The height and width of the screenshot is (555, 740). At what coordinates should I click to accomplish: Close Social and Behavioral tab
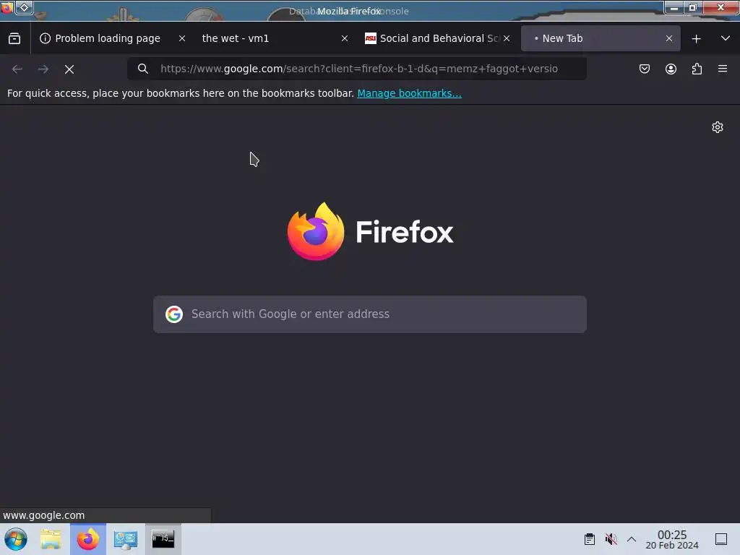coord(507,39)
